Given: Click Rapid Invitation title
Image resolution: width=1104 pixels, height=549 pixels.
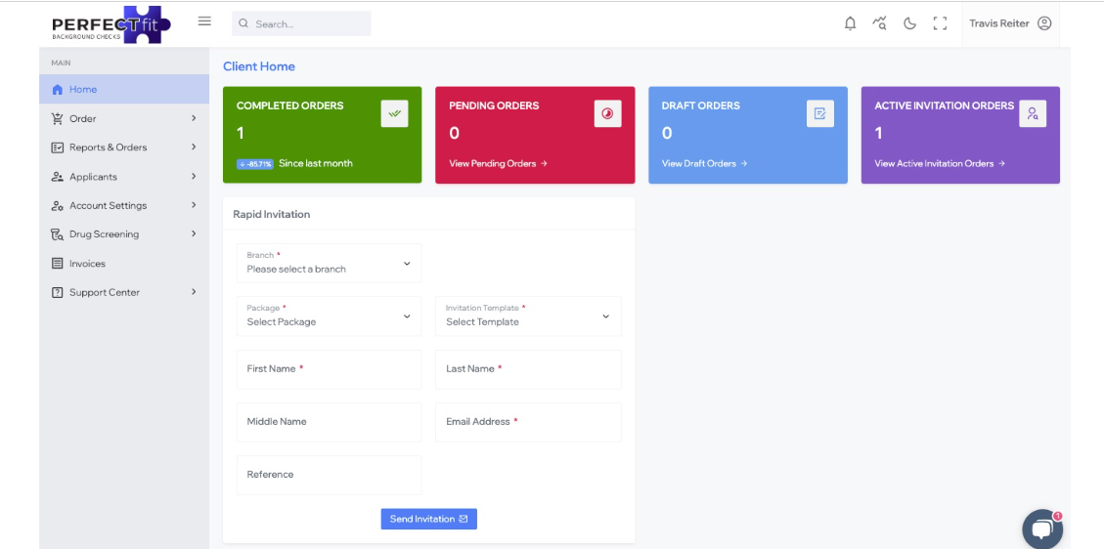Looking at the screenshot, I should click(272, 214).
